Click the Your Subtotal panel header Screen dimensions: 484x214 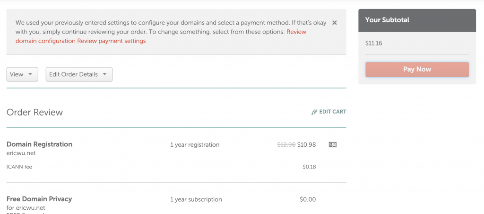(x=417, y=20)
